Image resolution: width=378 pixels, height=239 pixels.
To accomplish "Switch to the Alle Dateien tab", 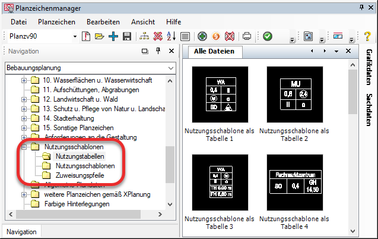I will 214,52.
